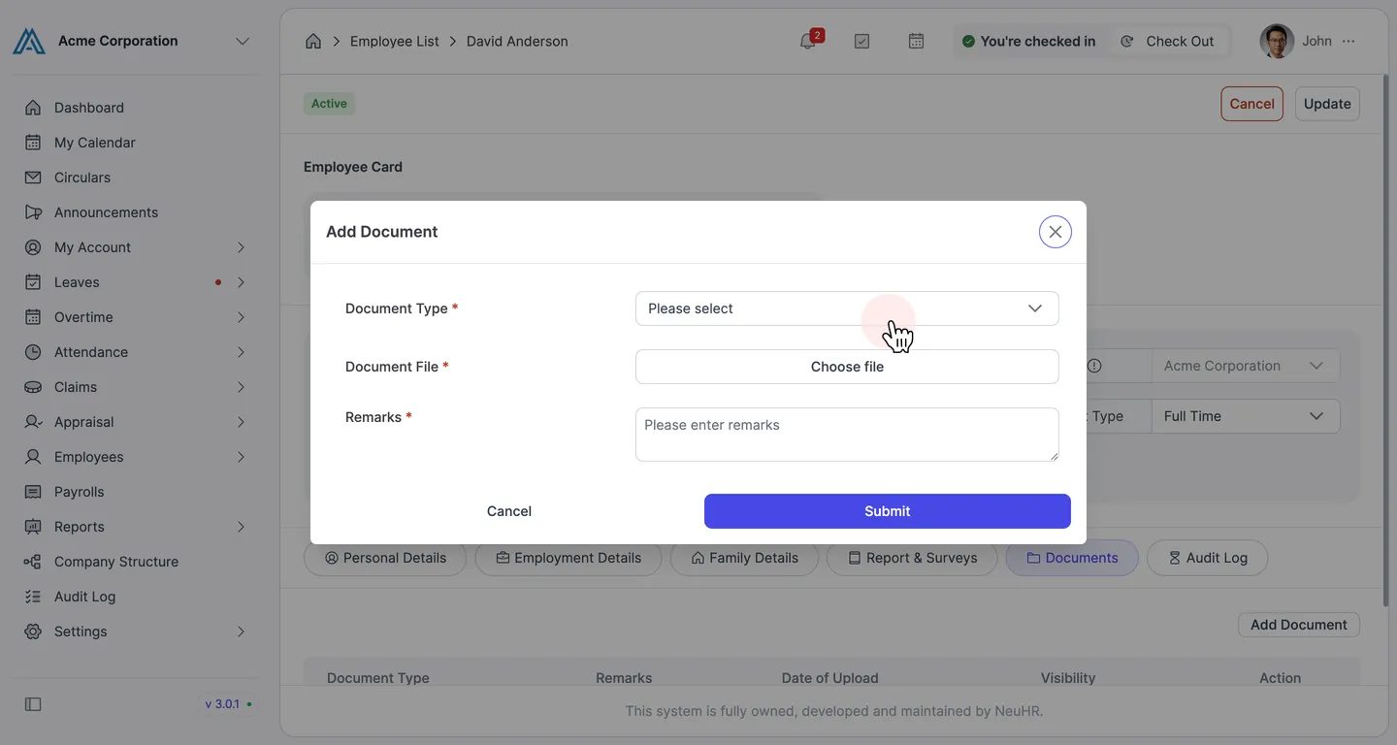Click into the Remarks text area

click(x=847, y=435)
